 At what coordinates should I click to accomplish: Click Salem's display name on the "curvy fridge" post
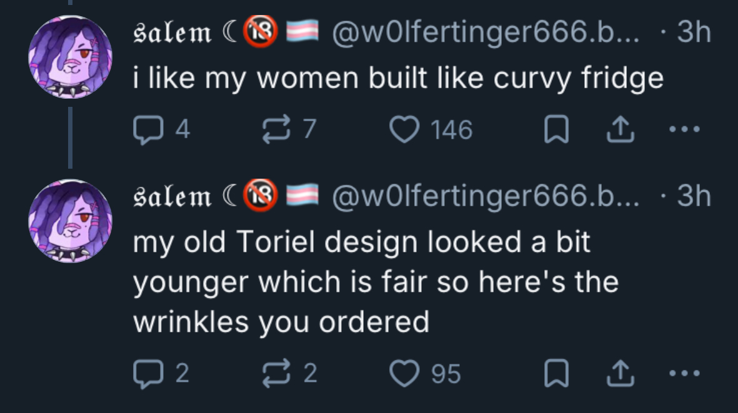[x=173, y=34]
